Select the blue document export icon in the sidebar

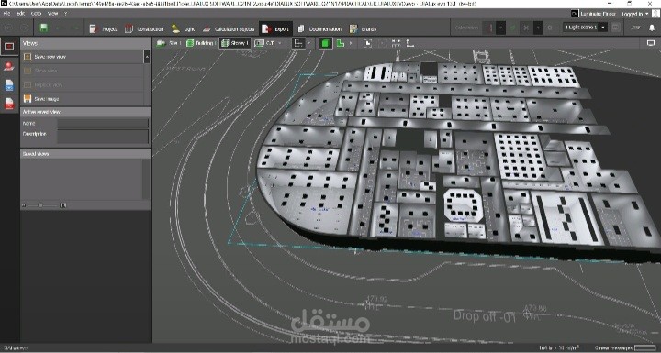[x=9, y=85]
